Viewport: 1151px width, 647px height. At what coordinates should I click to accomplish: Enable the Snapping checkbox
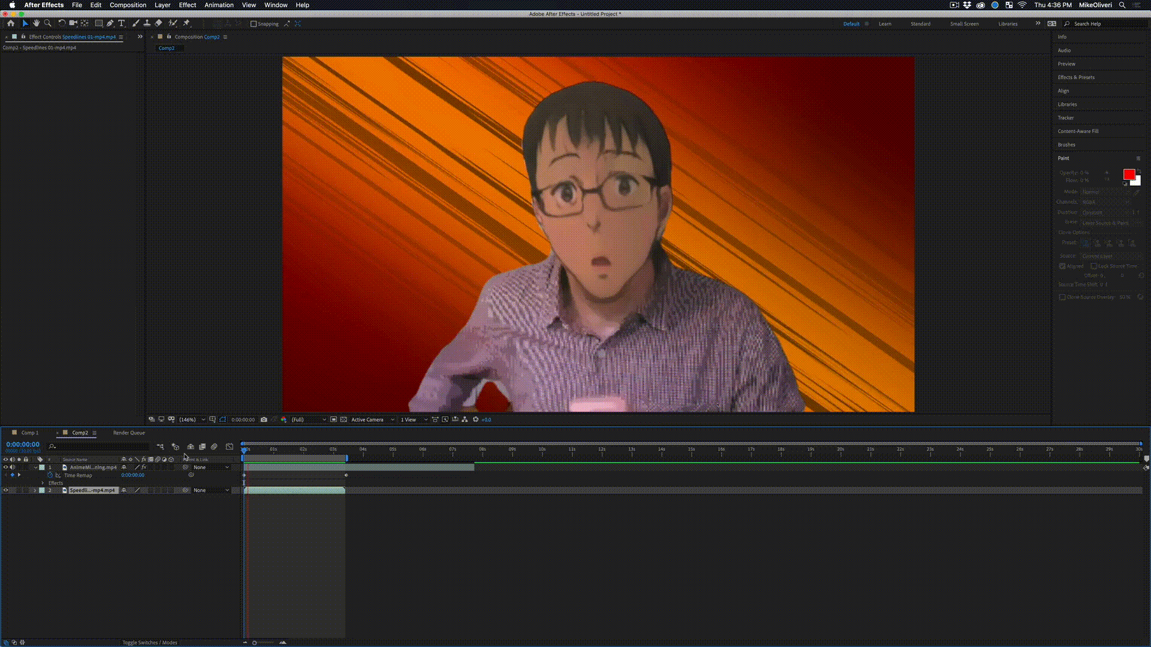(x=254, y=24)
